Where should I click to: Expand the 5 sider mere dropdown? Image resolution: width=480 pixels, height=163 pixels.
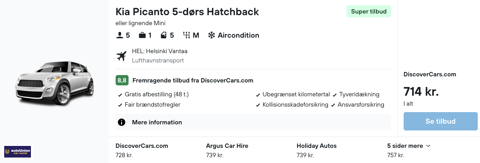pyautogui.click(x=409, y=146)
